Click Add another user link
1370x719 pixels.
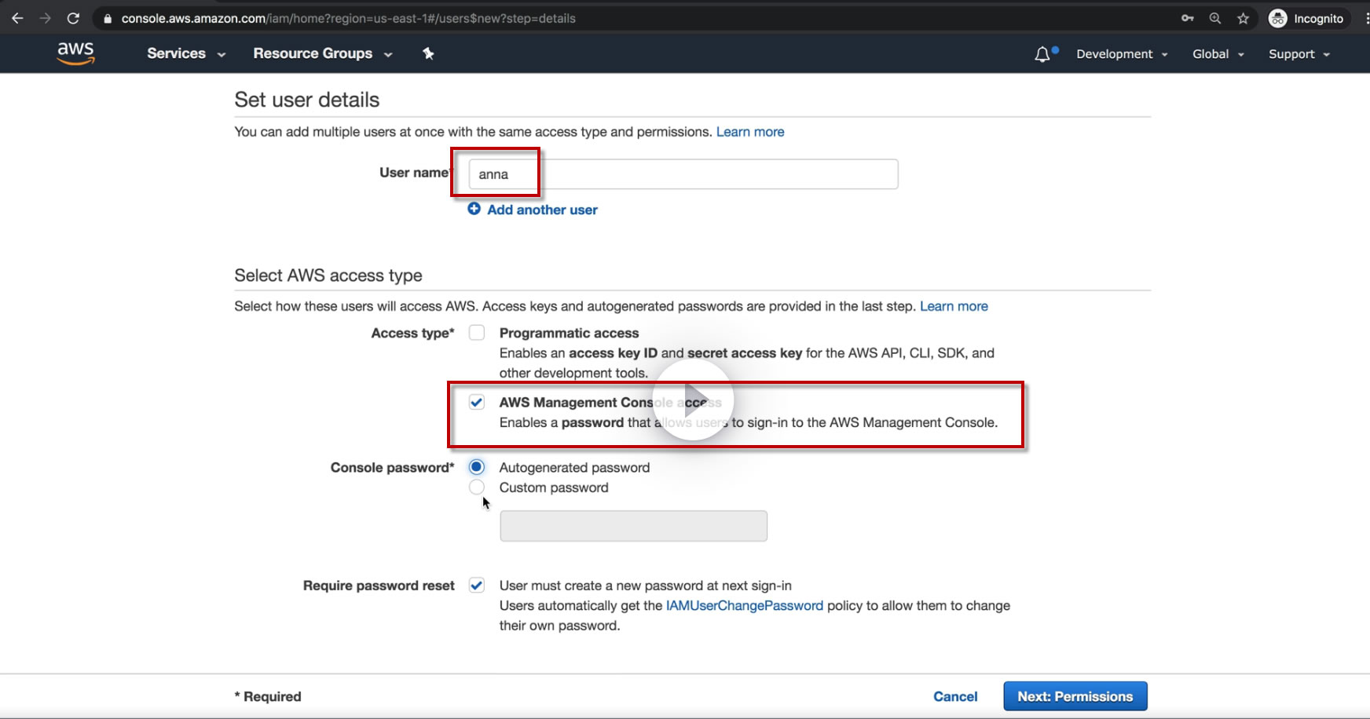[542, 210]
